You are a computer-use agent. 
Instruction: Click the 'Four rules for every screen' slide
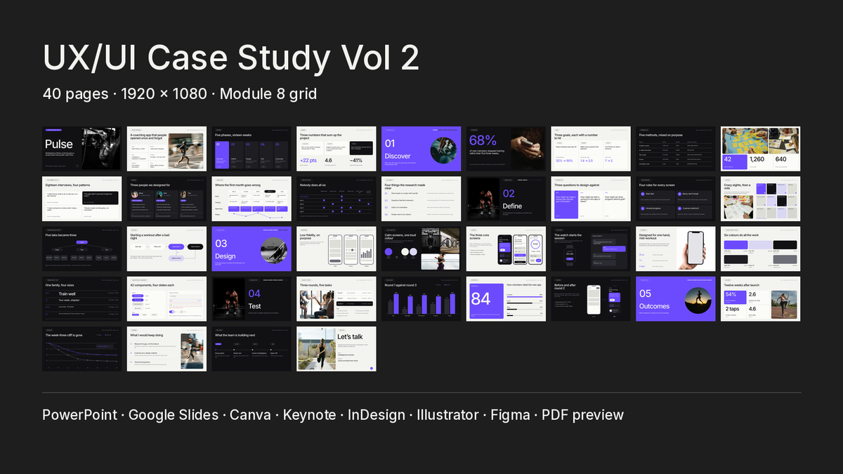click(x=676, y=199)
